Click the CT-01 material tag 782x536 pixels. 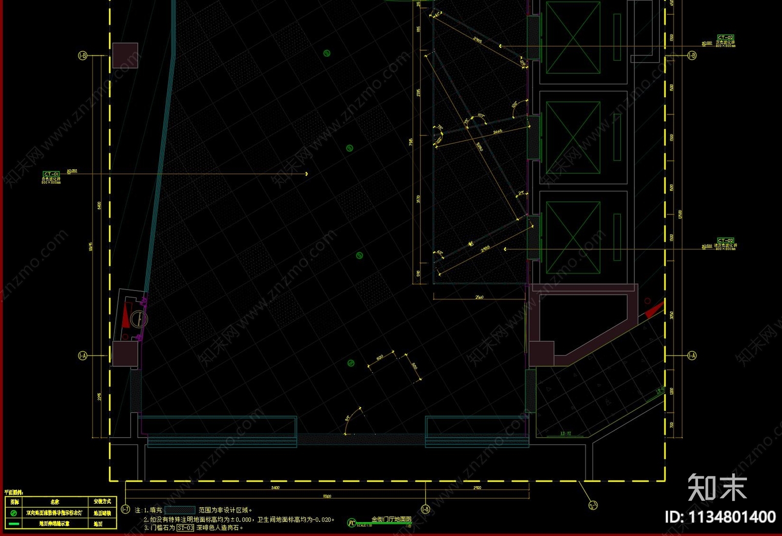[x=51, y=174]
